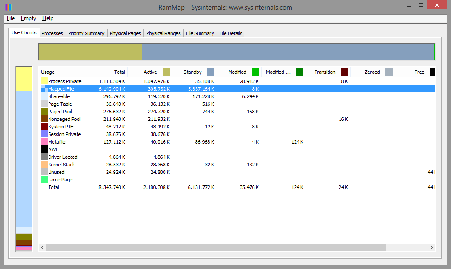Select the Kernel Stack row label
451x269 pixels.
pyautogui.click(x=61, y=165)
